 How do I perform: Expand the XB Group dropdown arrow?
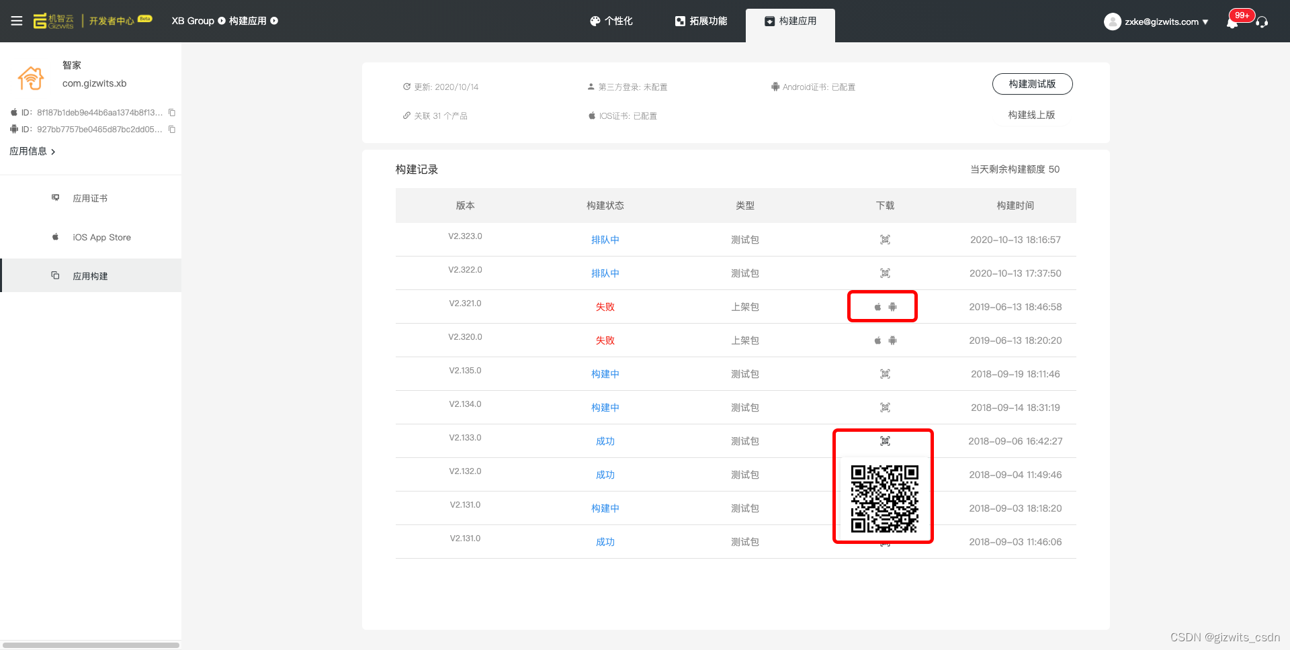point(222,21)
